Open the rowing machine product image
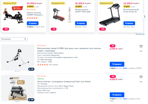This screenshot has width=148, height=104. [13, 15]
